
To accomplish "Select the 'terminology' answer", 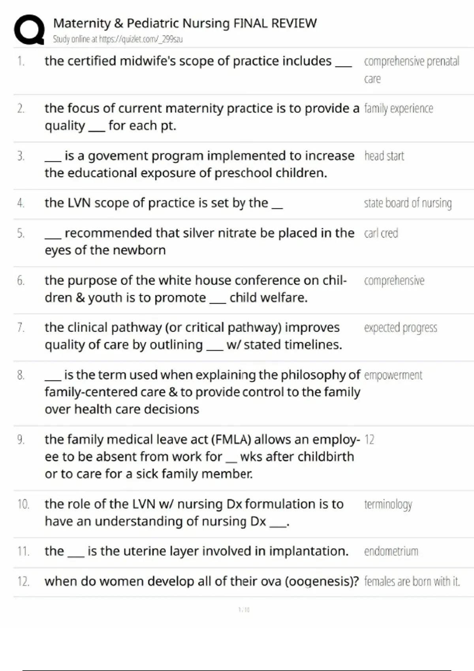I will click(388, 504).
